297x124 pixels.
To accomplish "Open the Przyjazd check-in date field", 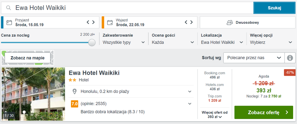I will point(50,22).
